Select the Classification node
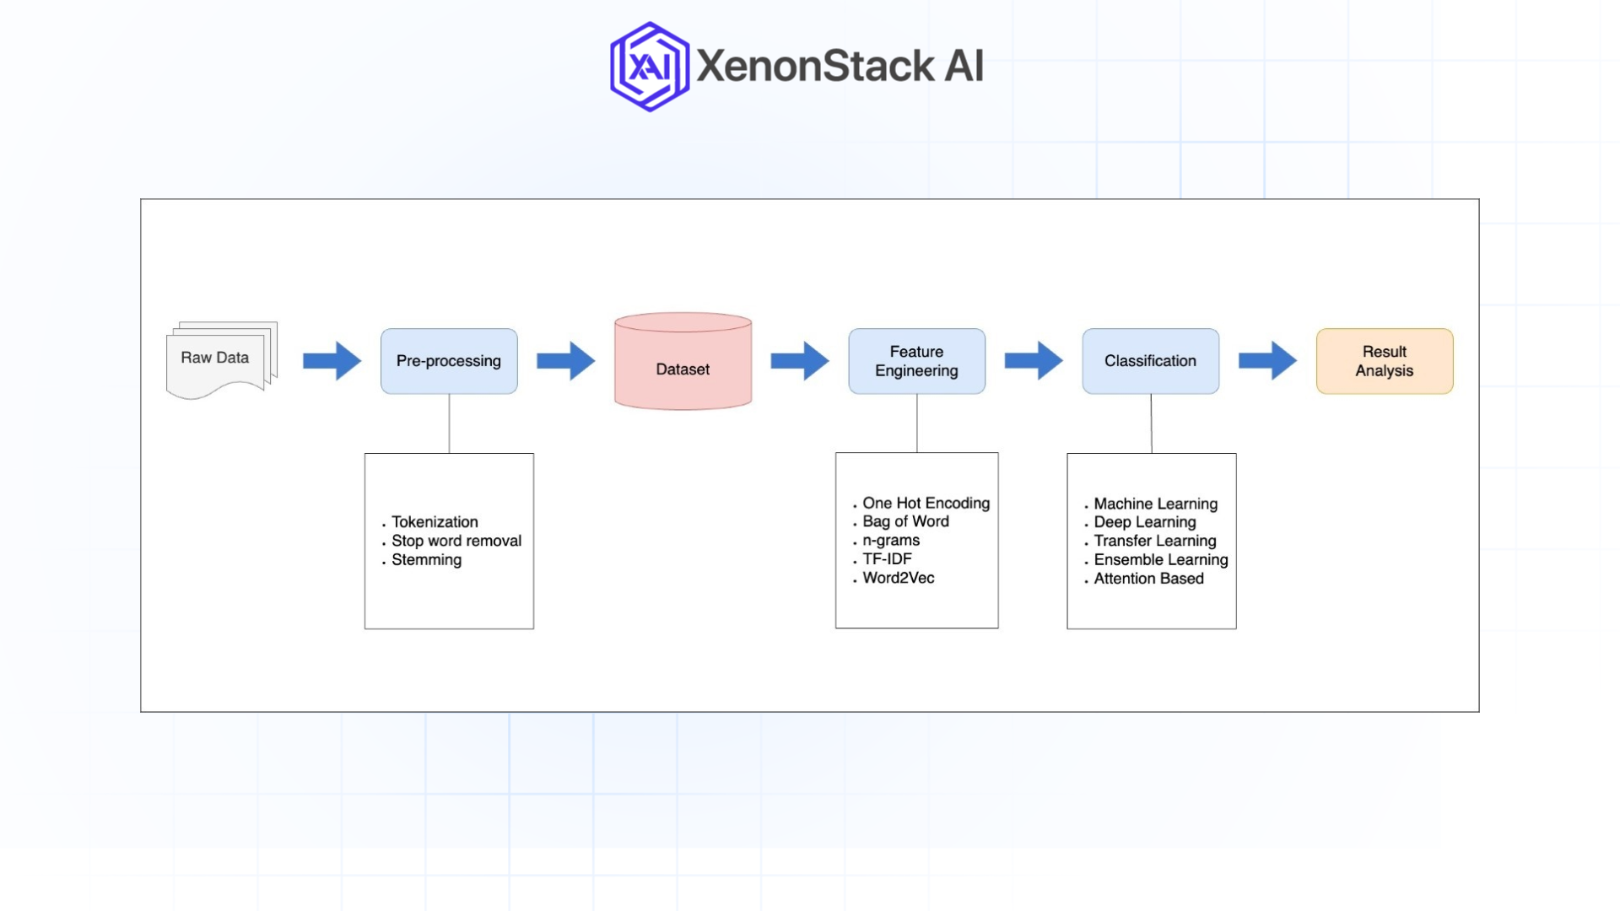Screen dimensions: 1620x911 click(x=1150, y=361)
